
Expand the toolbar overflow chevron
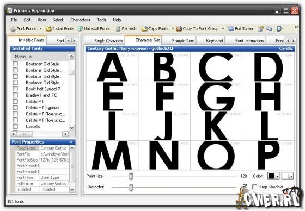(296, 27)
